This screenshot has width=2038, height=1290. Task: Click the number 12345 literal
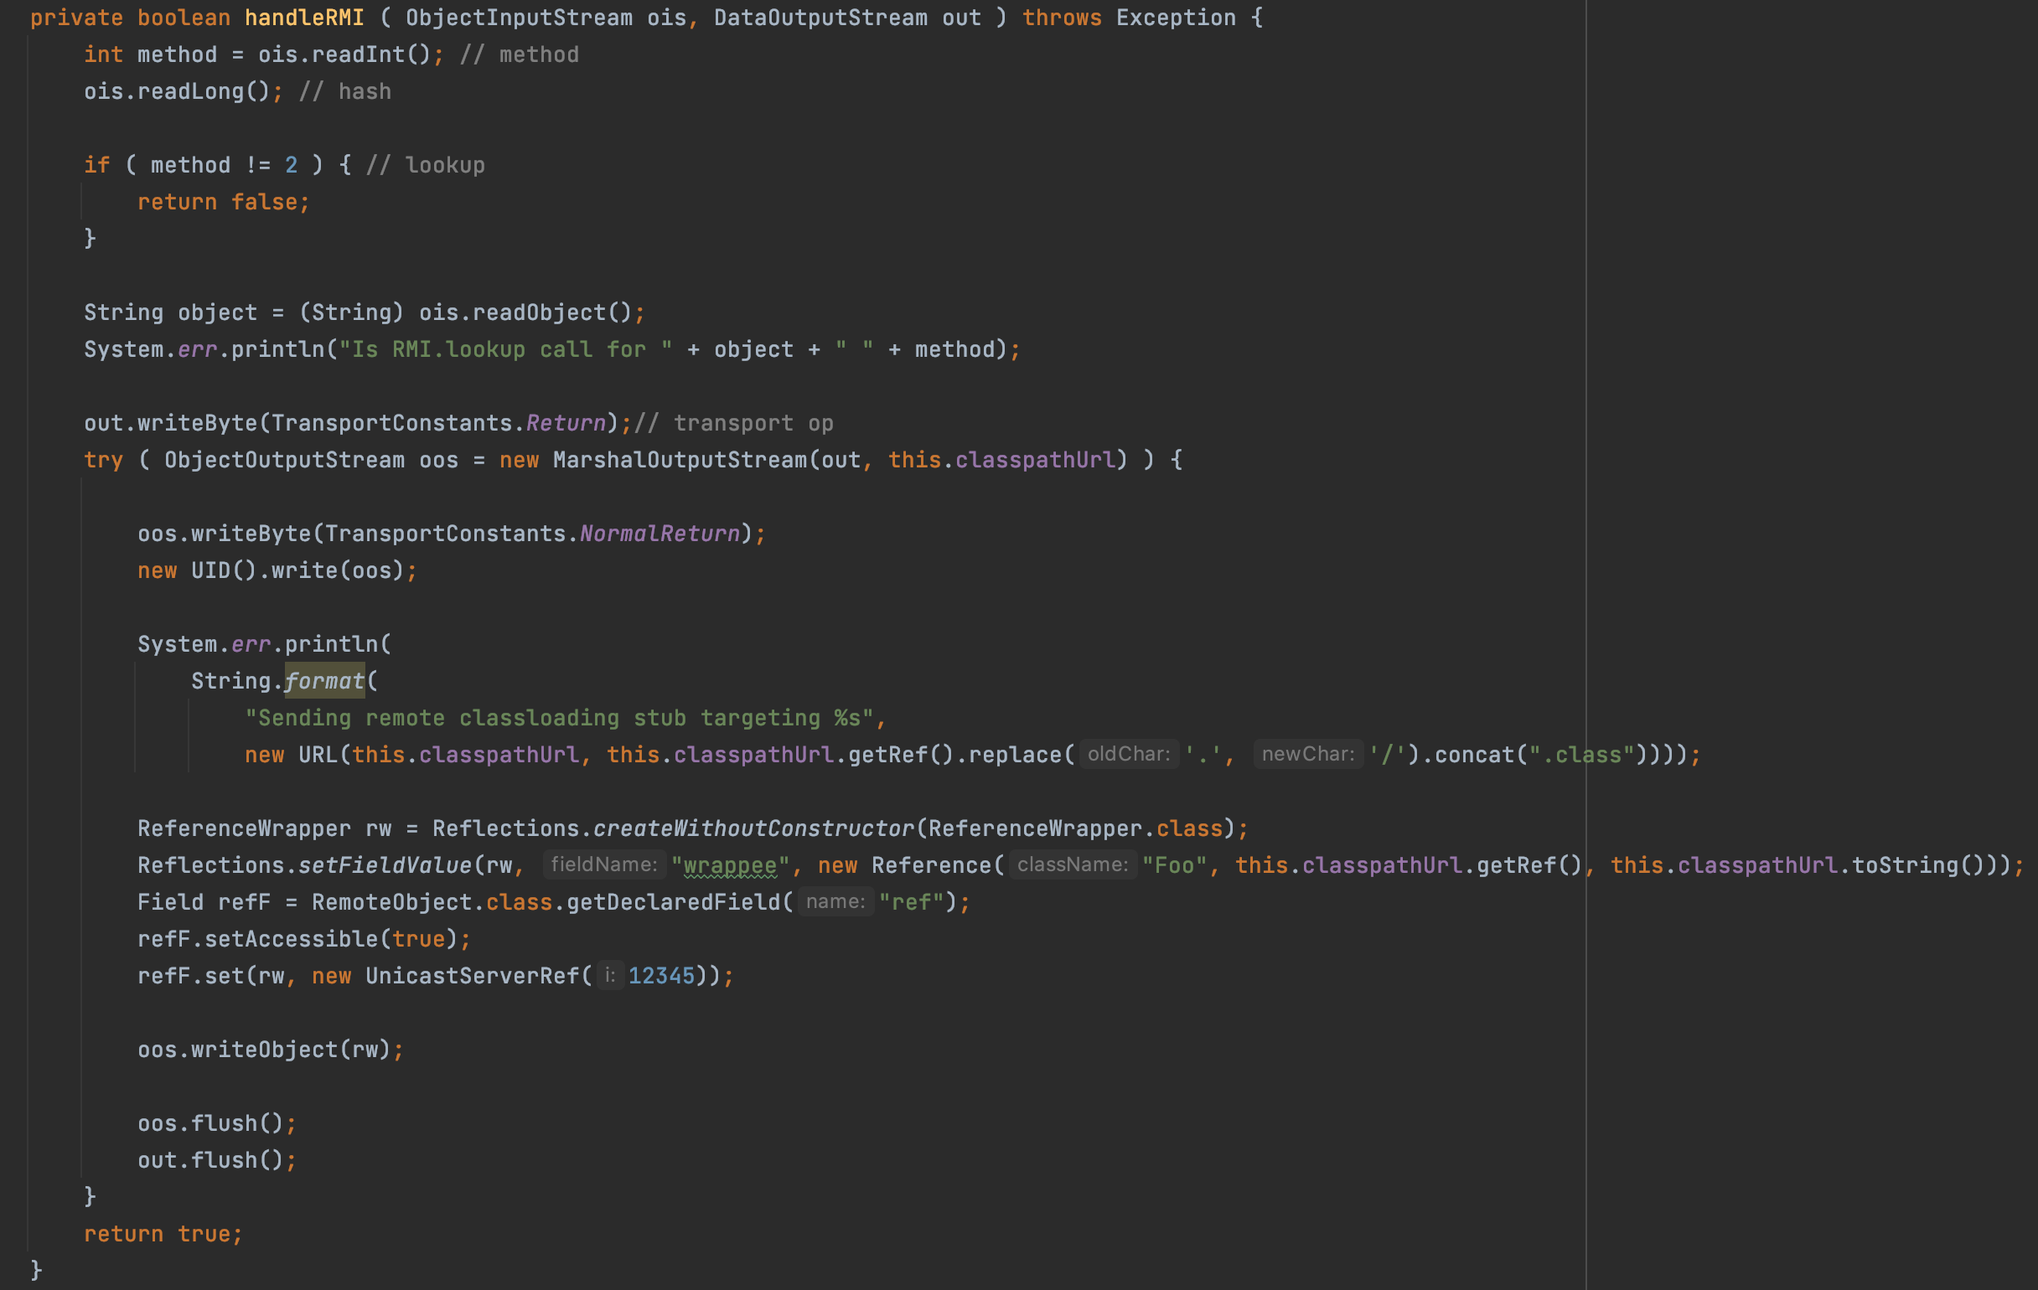(x=661, y=976)
